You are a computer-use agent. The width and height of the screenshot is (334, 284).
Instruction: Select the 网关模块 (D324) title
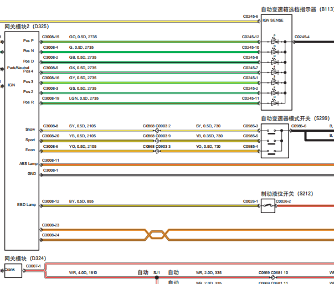click(25, 259)
